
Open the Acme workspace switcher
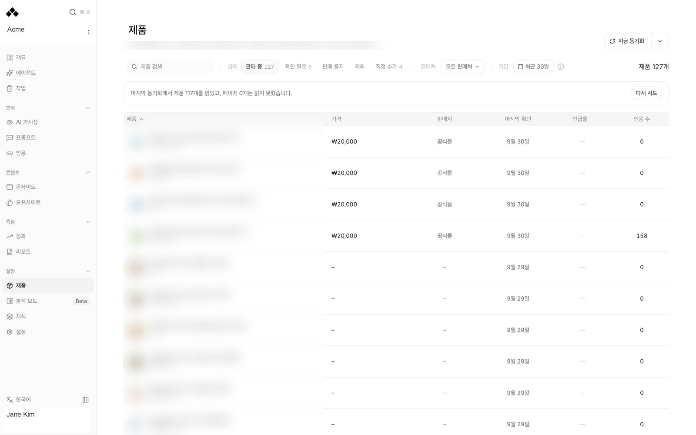click(x=48, y=30)
